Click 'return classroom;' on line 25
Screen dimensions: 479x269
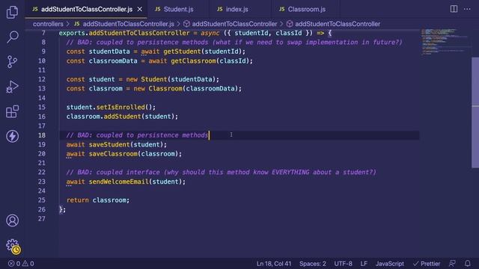[x=98, y=200]
